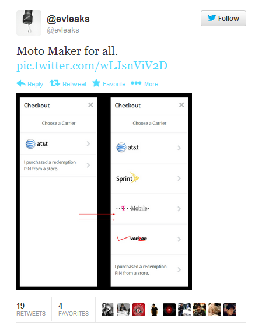View the 19 Retweets count
Screen dimensions: 255x329
pos(31,309)
